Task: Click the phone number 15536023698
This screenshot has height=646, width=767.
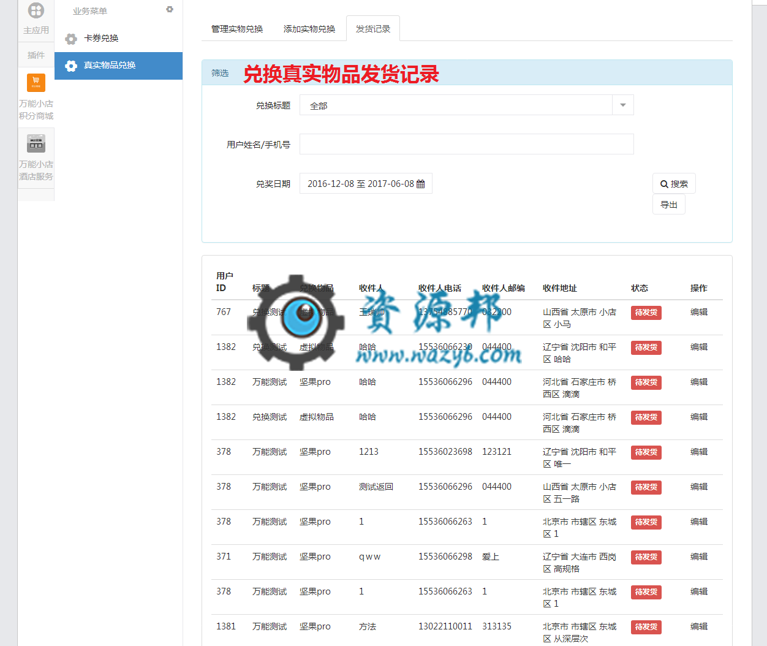Action: 445,452
